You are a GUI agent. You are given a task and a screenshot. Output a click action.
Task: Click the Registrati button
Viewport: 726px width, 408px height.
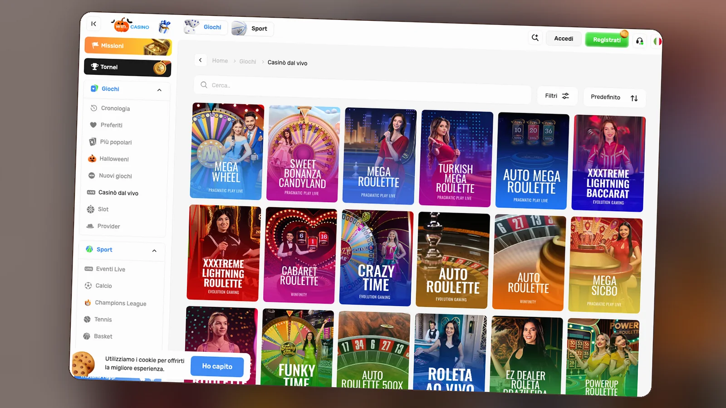[607, 40]
